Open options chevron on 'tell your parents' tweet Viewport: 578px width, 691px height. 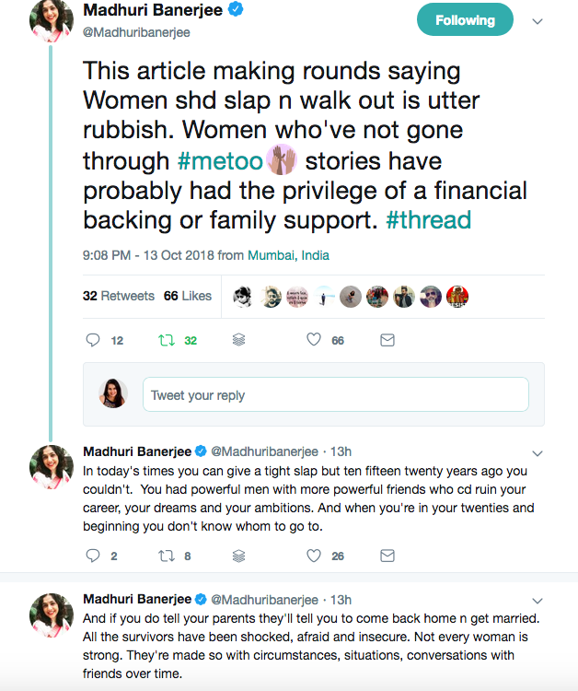(538, 601)
